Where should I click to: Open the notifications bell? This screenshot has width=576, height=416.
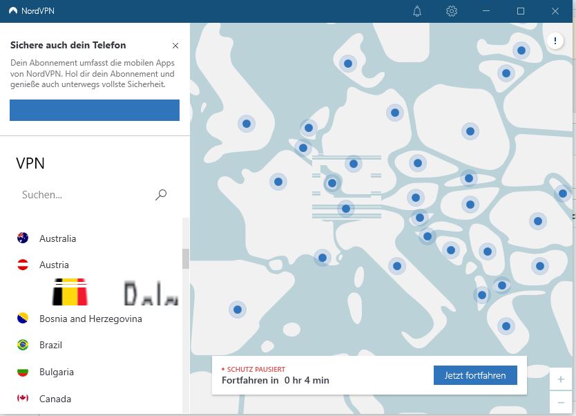tap(417, 11)
